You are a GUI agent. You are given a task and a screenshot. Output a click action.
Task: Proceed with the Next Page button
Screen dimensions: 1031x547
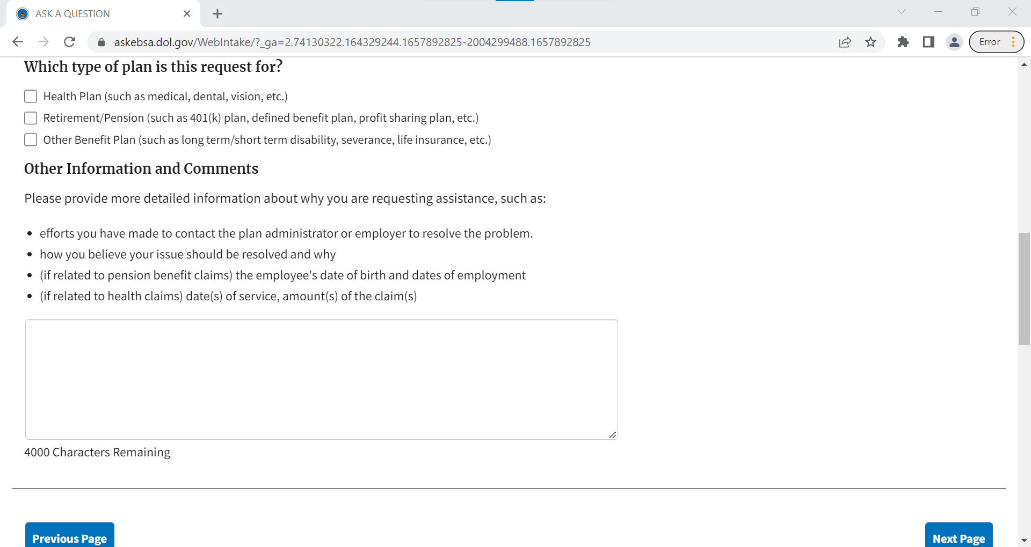pos(959,536)
